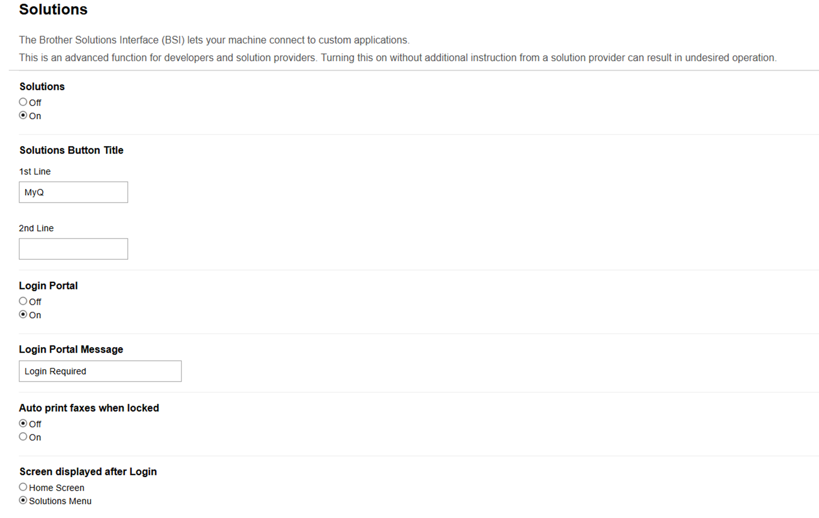Click the Login Portal Message heading
Viewport: 819px width, 518px height.
pyautogui.click(x=71, y=349)
